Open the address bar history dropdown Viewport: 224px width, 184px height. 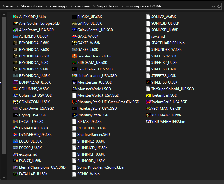click(214, 7)
